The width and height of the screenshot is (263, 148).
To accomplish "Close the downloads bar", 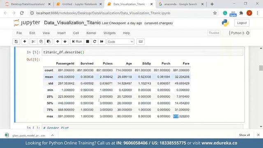I will 258,135.
